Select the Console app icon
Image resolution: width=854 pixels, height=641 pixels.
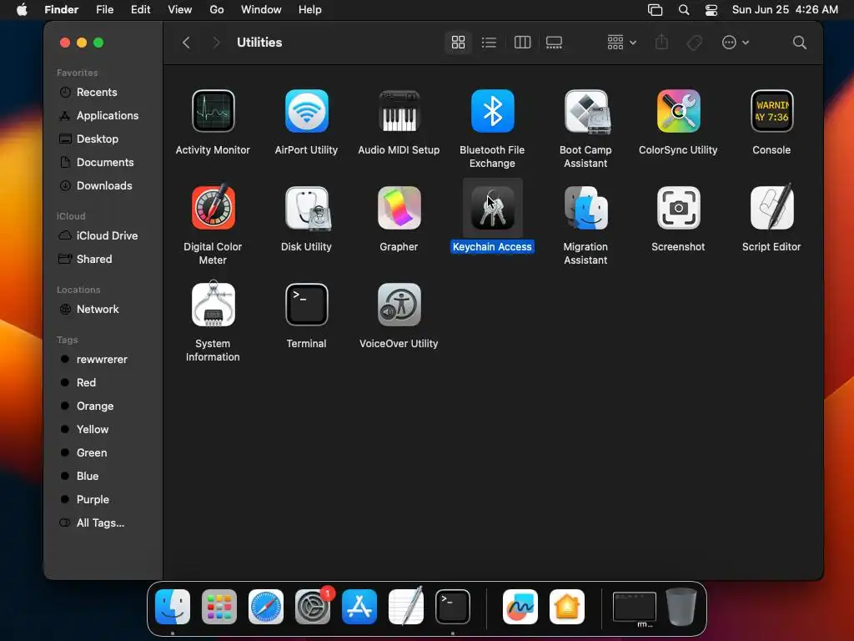coord(771,112)
